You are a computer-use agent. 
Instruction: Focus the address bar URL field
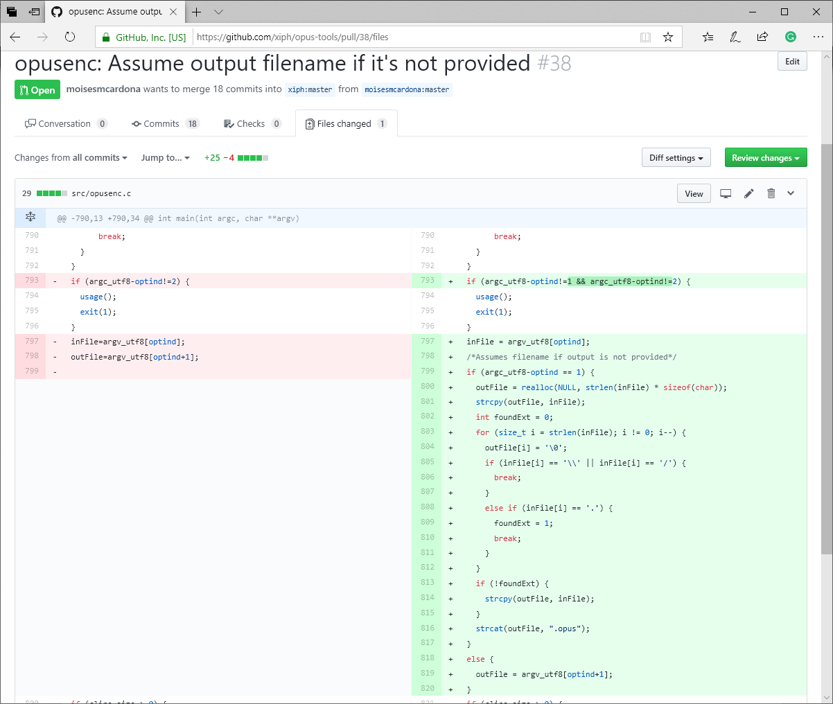414,37
